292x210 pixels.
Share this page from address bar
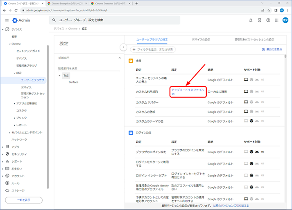click(x=263, y=10)
